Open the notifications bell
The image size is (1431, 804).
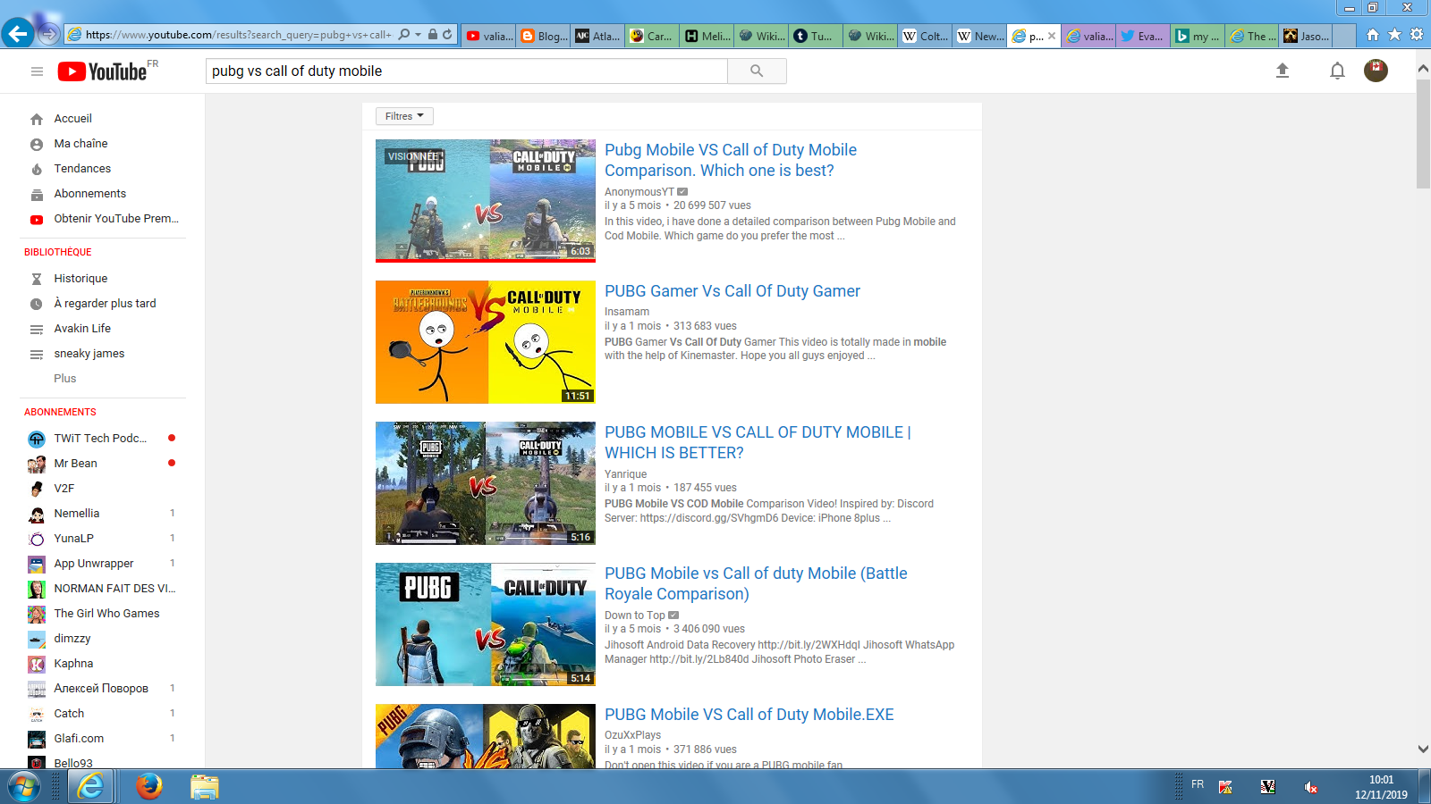pyautogui.click(x=1337, y=71)
